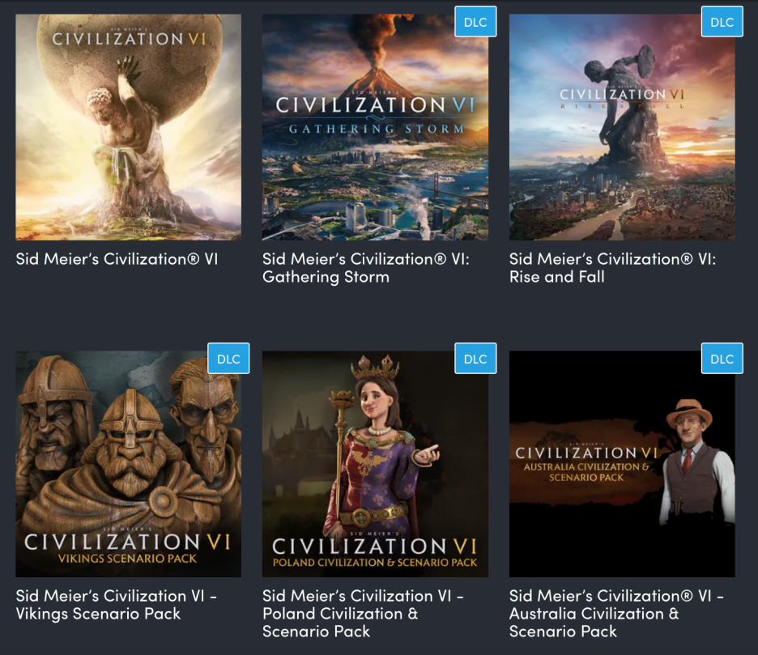
Task: Click the DLC badge on Vikings Scenario Pack
Action: click(228, 359)
